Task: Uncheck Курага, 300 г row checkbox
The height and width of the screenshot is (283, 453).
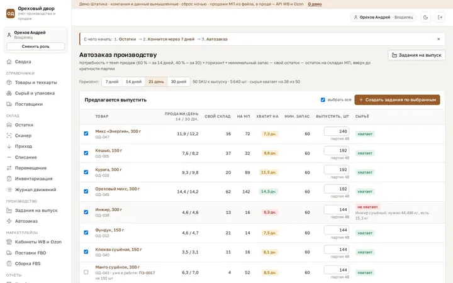Action: pos(86,172)
